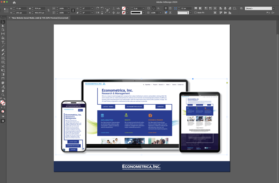Toggle Auto-Fit checkbox
The width and height of the screenshot is (279, 183).
click(196, 13)
